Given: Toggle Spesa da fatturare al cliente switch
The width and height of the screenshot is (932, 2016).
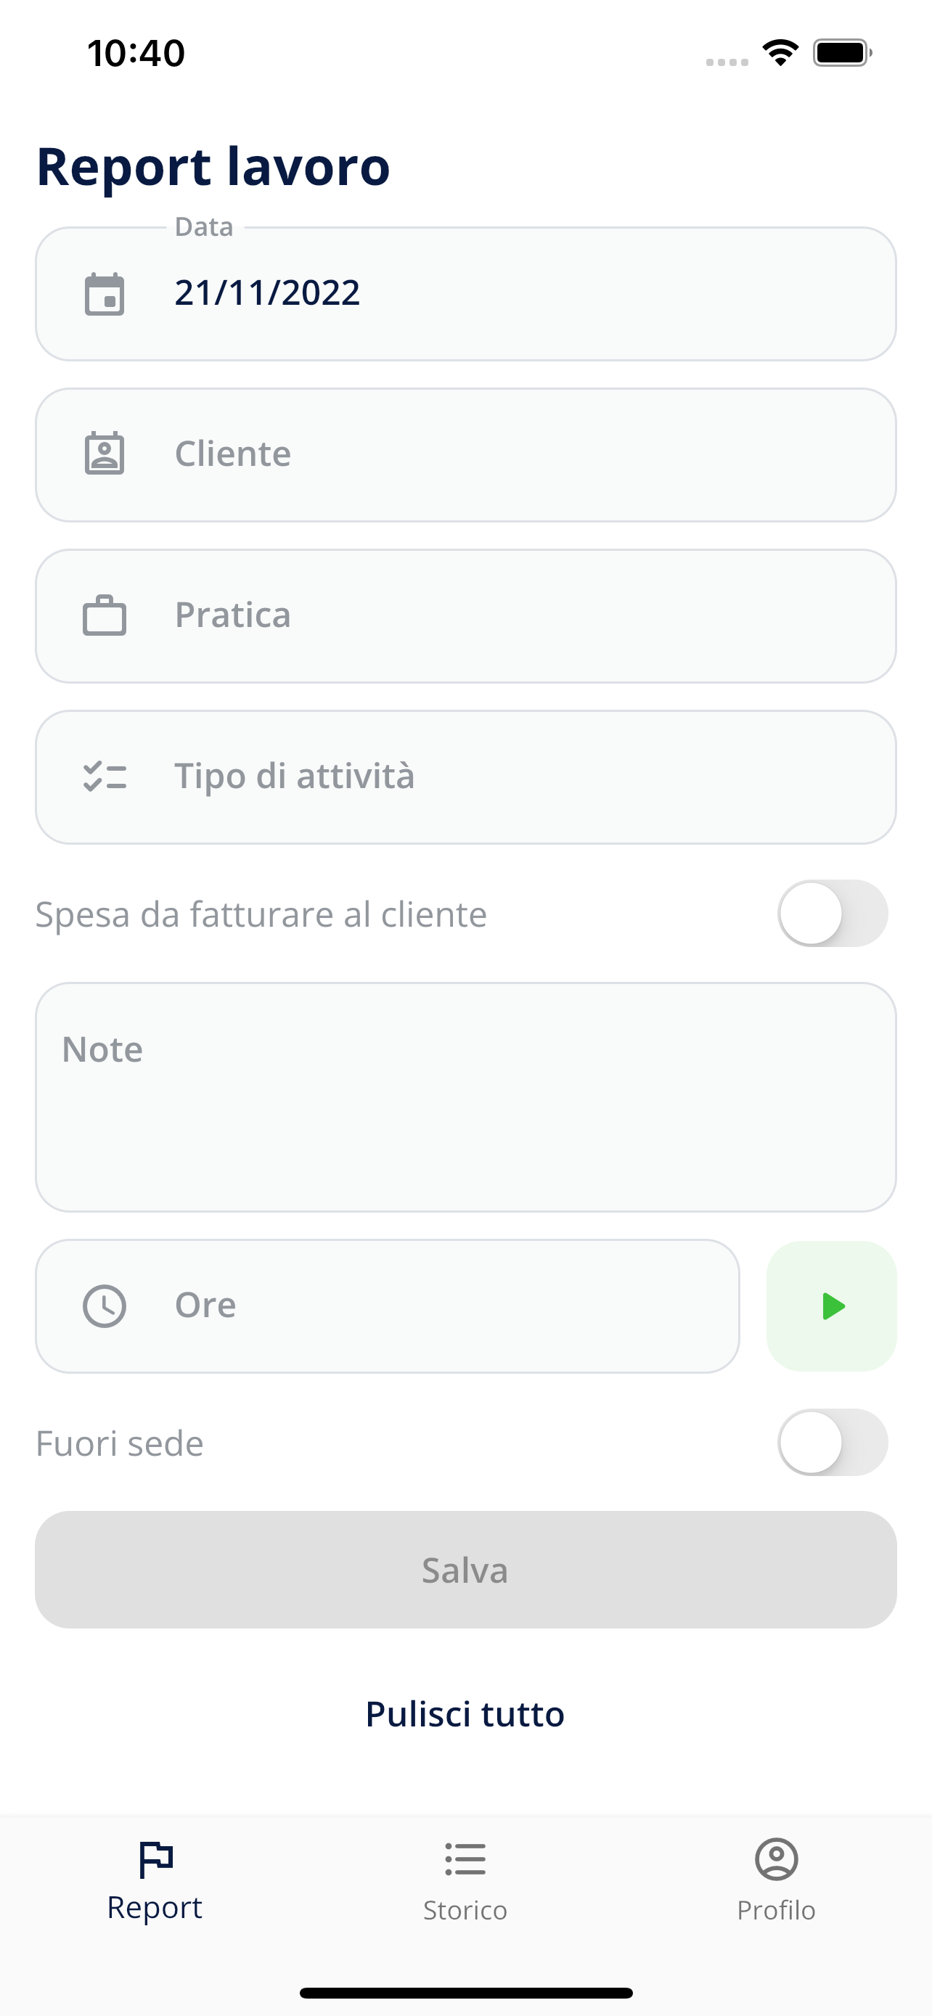Looking at the screenshot, I should 833,914.
